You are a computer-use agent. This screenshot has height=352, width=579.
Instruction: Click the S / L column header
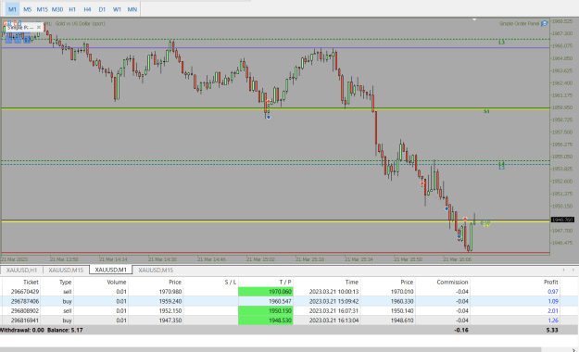tap(231, 282)
